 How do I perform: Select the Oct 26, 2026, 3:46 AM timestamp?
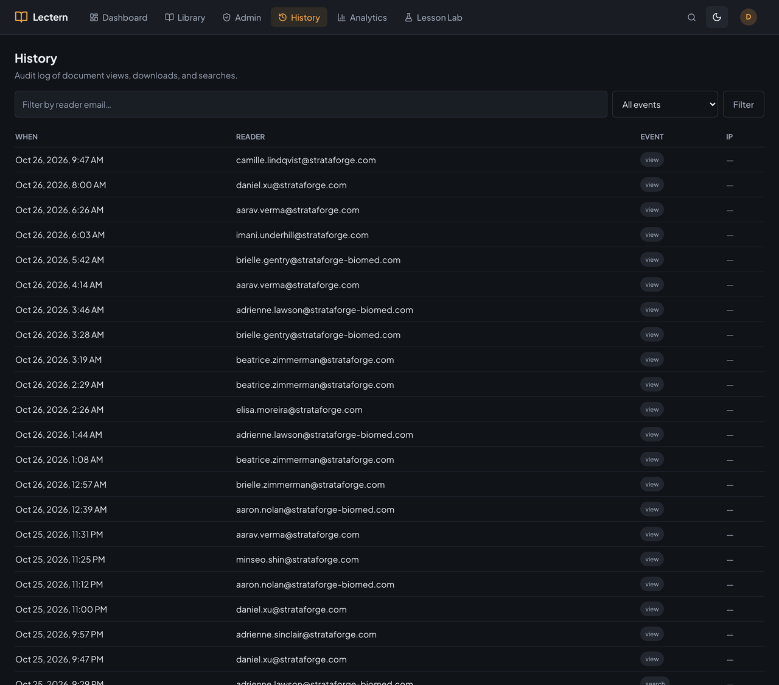pyautogui.click(x=60, y=310)
